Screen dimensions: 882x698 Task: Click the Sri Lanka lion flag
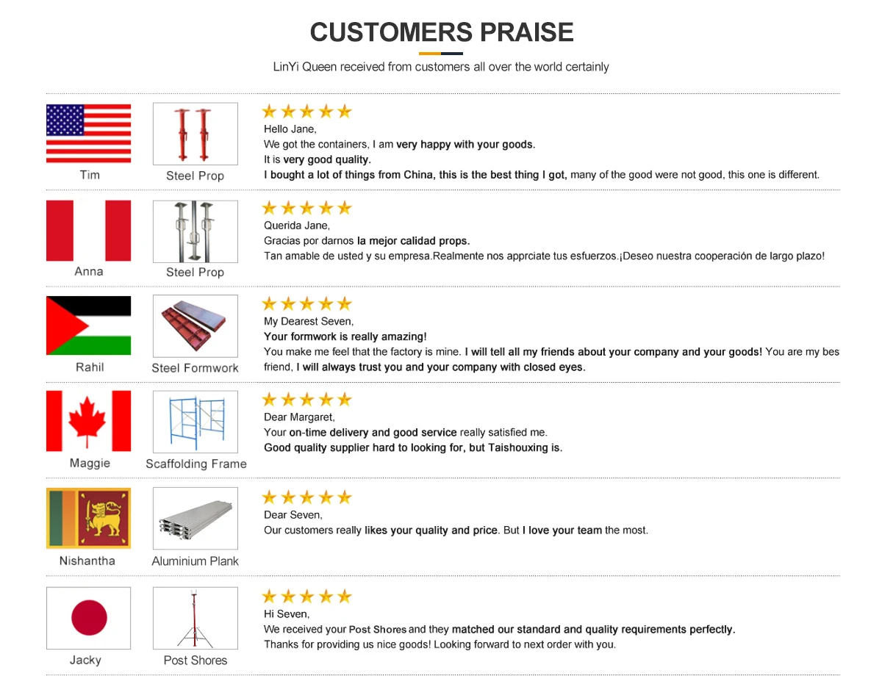(88, 518)
